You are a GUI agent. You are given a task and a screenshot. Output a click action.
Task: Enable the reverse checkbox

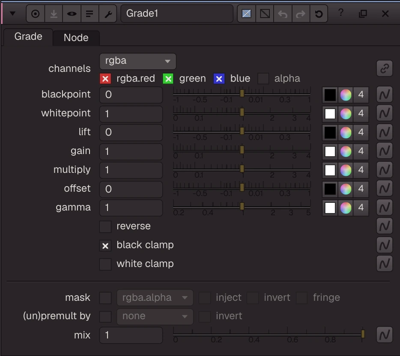(x=105, y=226)
